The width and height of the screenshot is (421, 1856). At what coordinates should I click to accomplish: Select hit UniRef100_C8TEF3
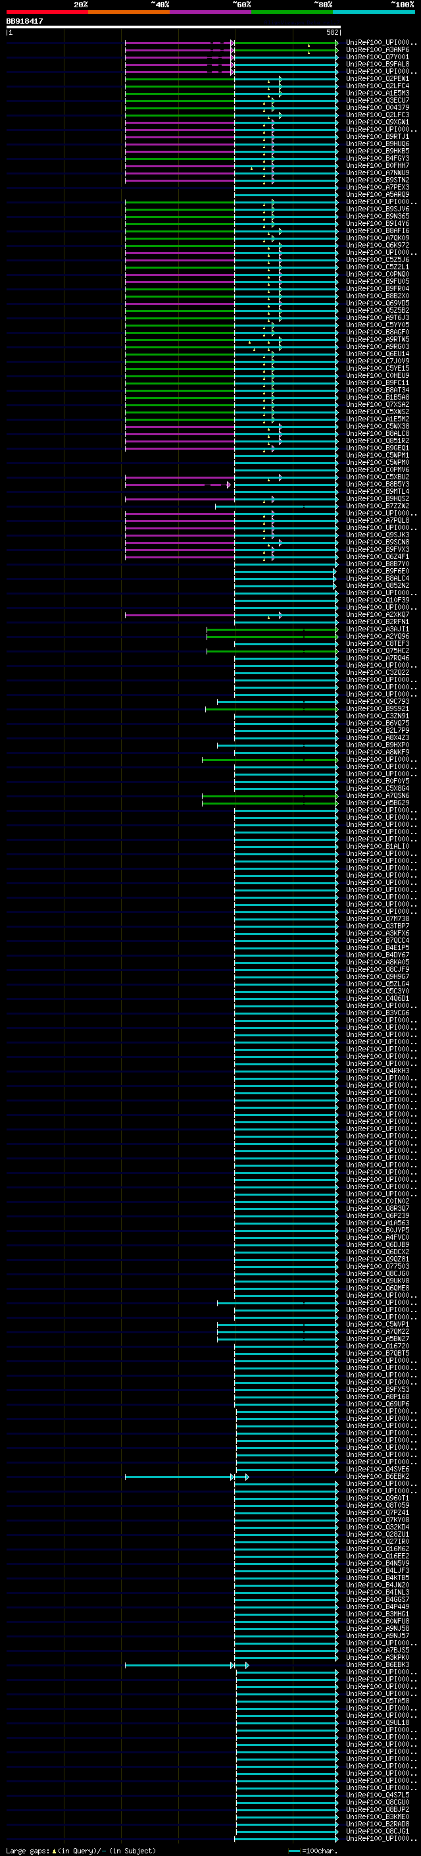377,643
